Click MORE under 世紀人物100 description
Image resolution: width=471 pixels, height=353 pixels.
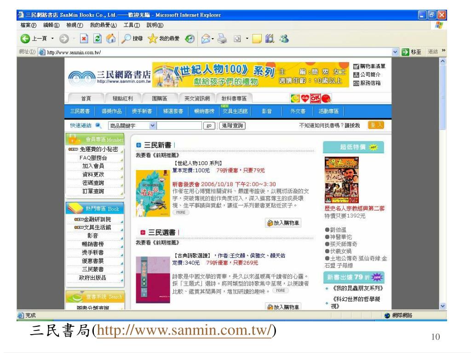181,212
